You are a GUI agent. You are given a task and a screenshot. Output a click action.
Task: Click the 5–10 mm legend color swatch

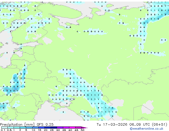pyautogui.click(x=29, y=128)
